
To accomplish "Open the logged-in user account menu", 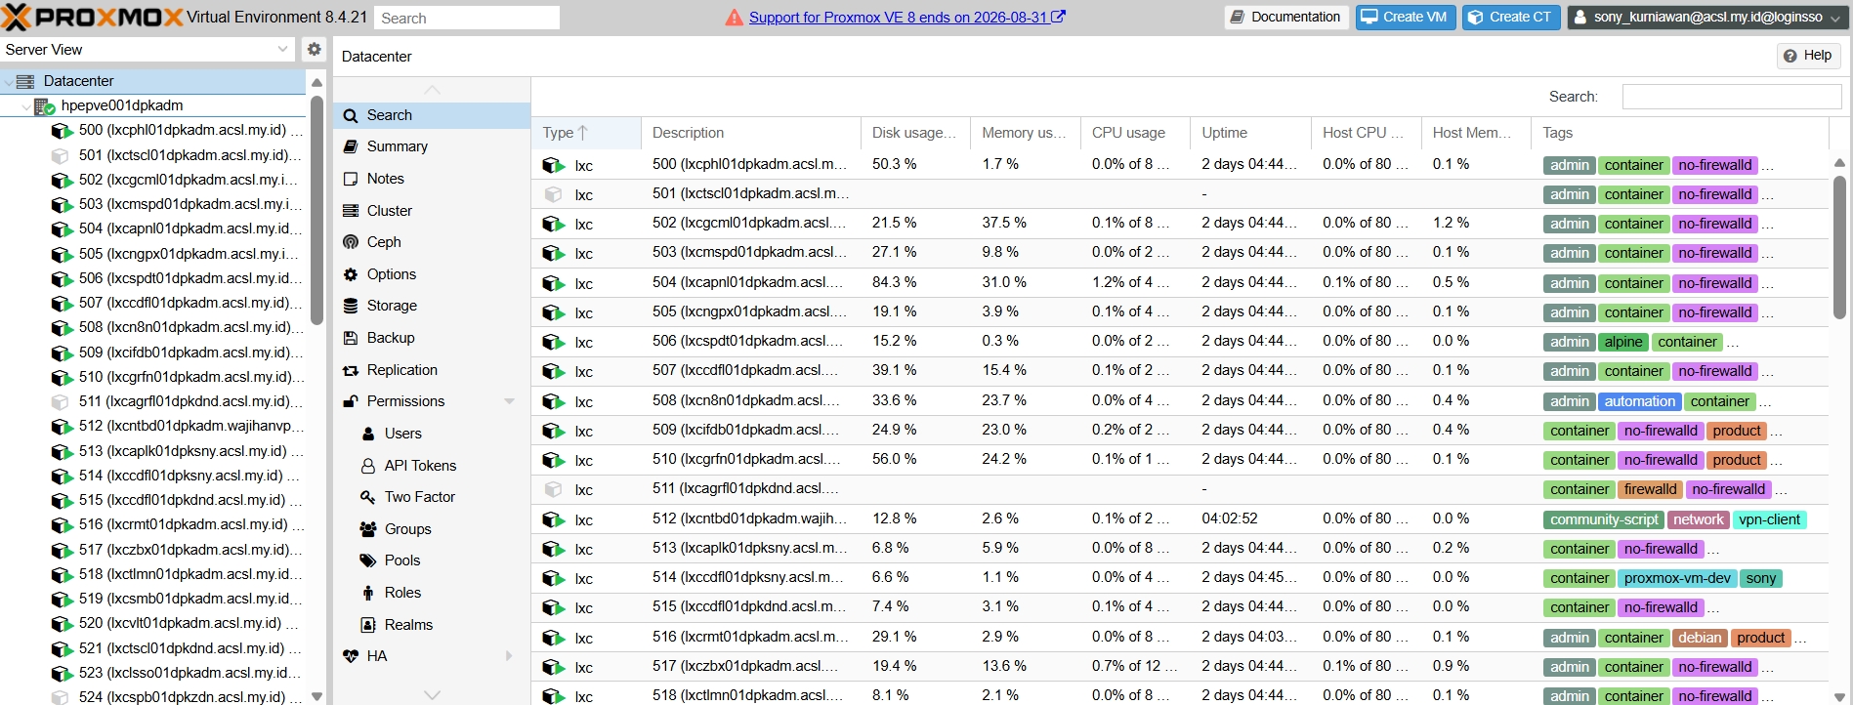I will coord(1708,17).
